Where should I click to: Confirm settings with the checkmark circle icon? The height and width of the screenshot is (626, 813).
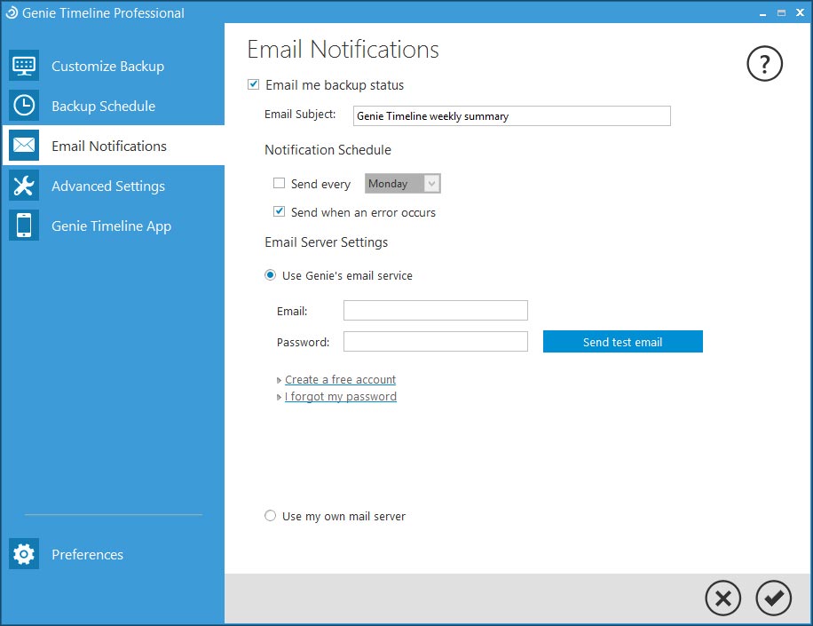tap(773, 598)
